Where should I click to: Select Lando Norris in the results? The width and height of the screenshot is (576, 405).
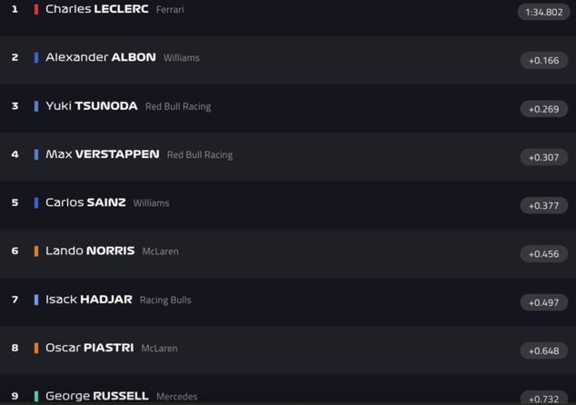tap(90, 251)
